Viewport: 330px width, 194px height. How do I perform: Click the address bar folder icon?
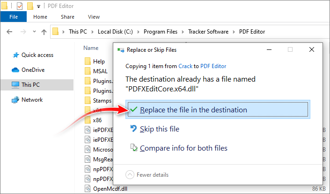(55, 31)
